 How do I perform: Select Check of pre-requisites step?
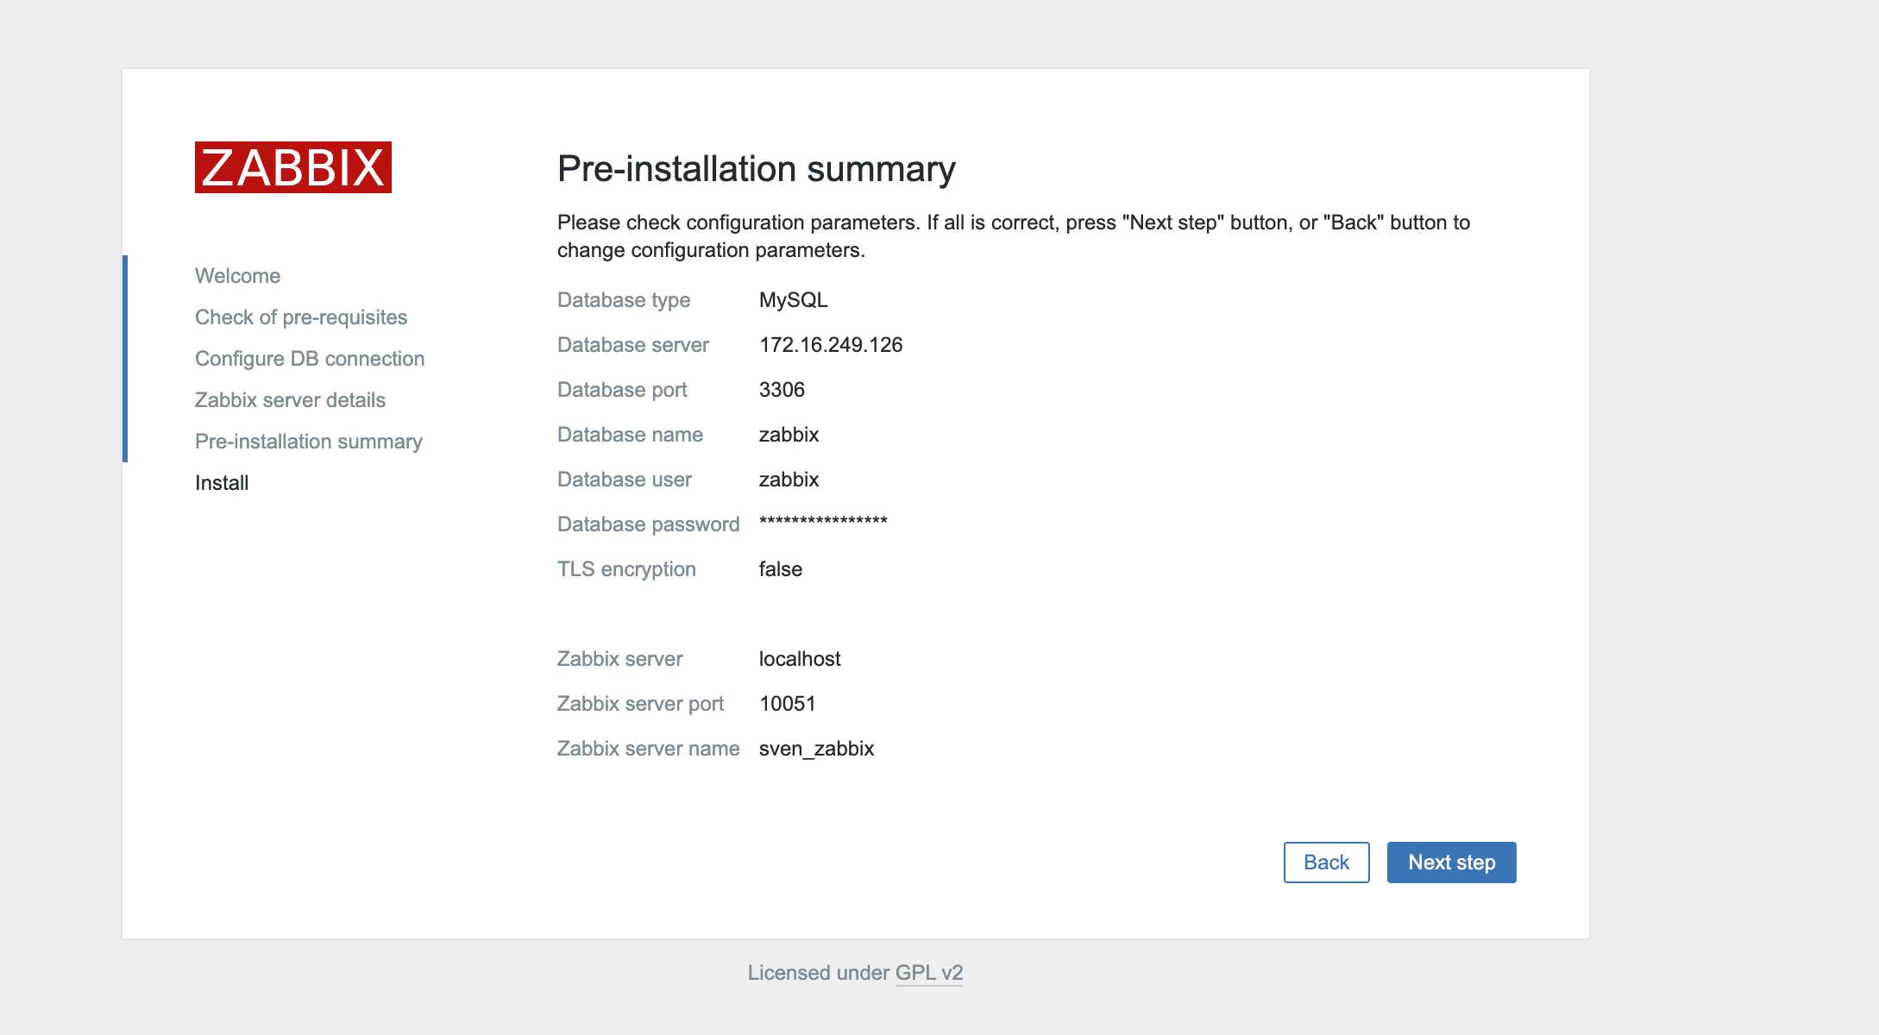(300, 317)
